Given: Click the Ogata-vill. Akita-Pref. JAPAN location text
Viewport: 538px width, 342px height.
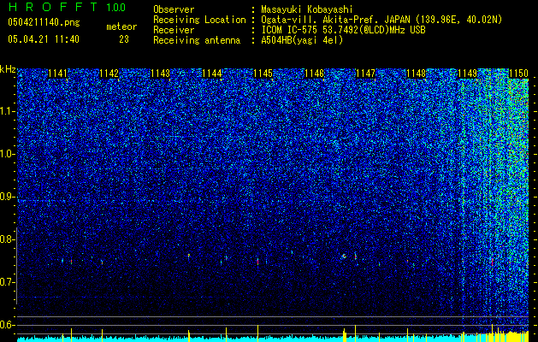Looking at the screenshot, I should pyautogui.click(x=381, y=20).
